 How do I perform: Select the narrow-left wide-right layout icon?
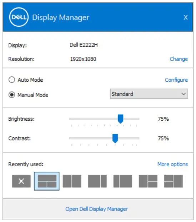click(x=123, y=181)
